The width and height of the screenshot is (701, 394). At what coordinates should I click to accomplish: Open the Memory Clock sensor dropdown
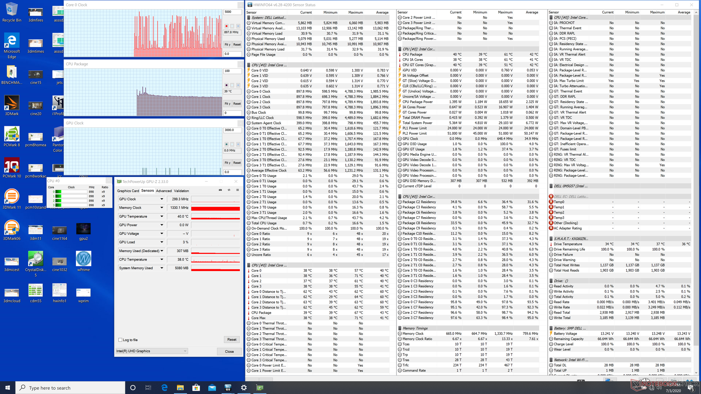click(162, 208)
